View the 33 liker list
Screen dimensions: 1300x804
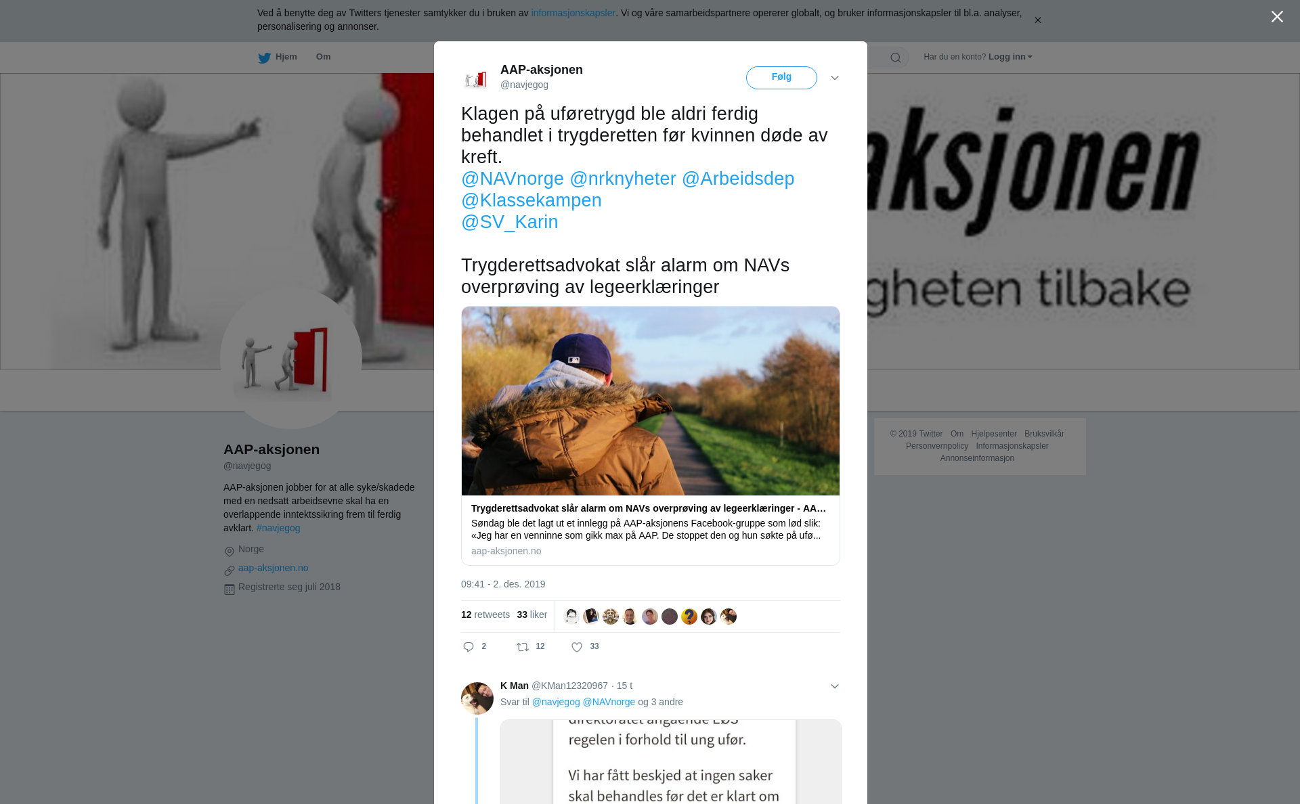tap(532, 615)
